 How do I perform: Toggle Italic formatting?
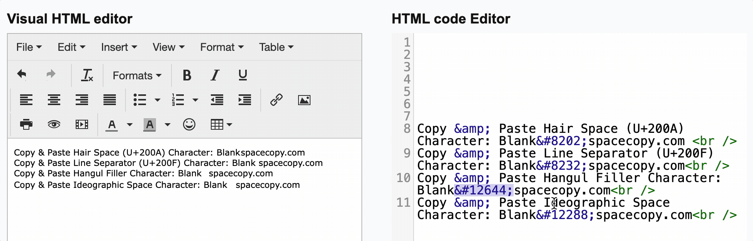point(215,75)
